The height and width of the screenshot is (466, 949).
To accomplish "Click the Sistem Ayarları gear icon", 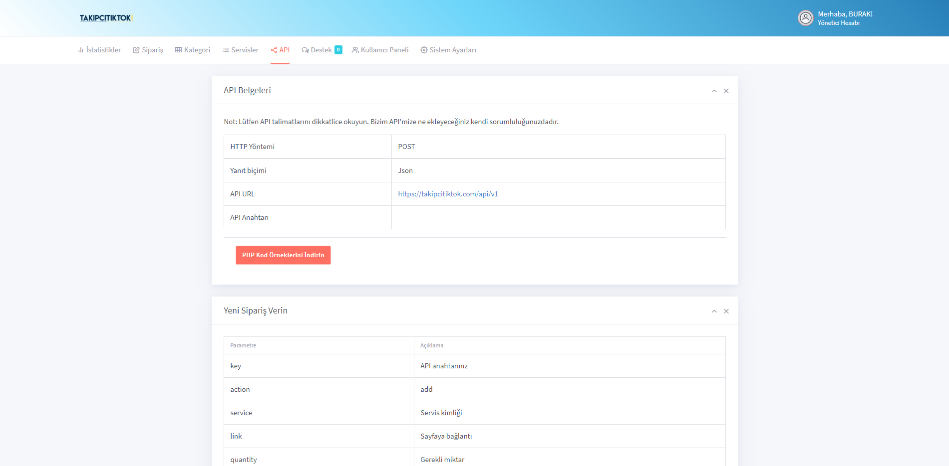I will pyautogui.click(x=424, y=50).
